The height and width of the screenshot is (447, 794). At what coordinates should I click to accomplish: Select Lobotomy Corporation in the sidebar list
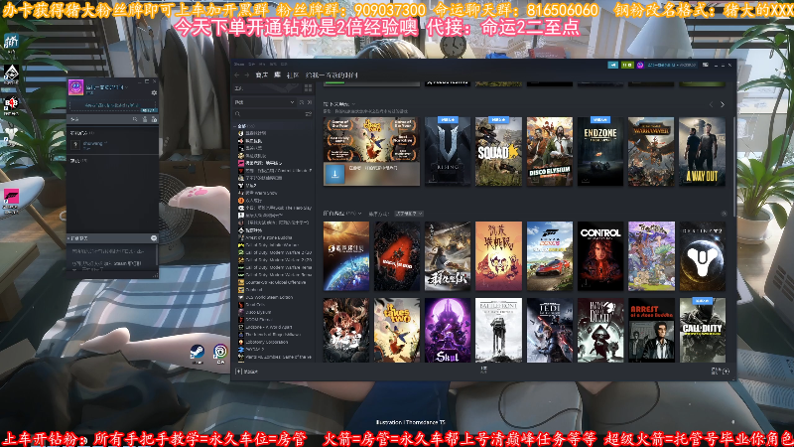266,342
